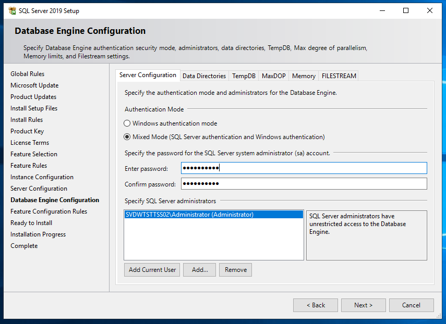Click Feature Configuration Rules step
This screenshot has height=324, width=446.
(x=49, y=211)
